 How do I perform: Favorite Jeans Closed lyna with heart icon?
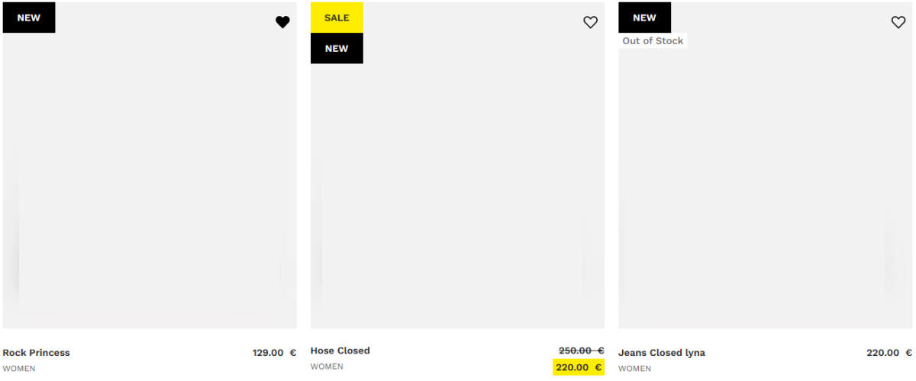[x=898, y=23]
